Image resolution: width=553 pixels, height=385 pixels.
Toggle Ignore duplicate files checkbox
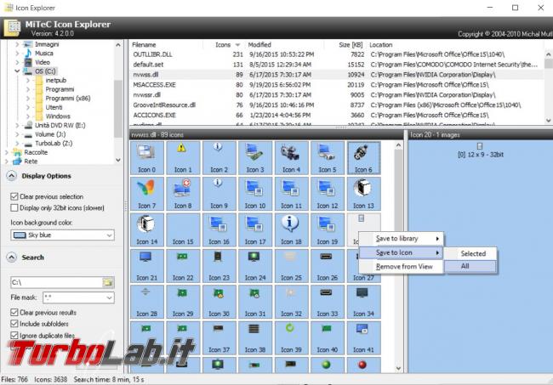click(x=14, y=336)
